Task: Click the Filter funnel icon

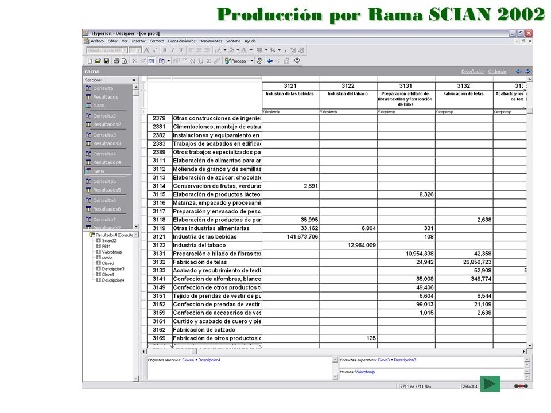Action: [184, 61]
